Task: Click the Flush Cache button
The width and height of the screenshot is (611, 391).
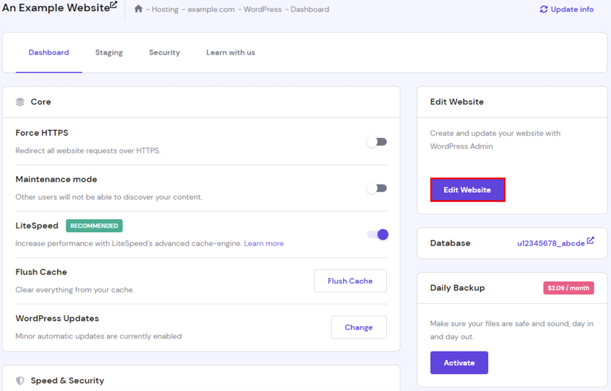Action: click(350, 281)
